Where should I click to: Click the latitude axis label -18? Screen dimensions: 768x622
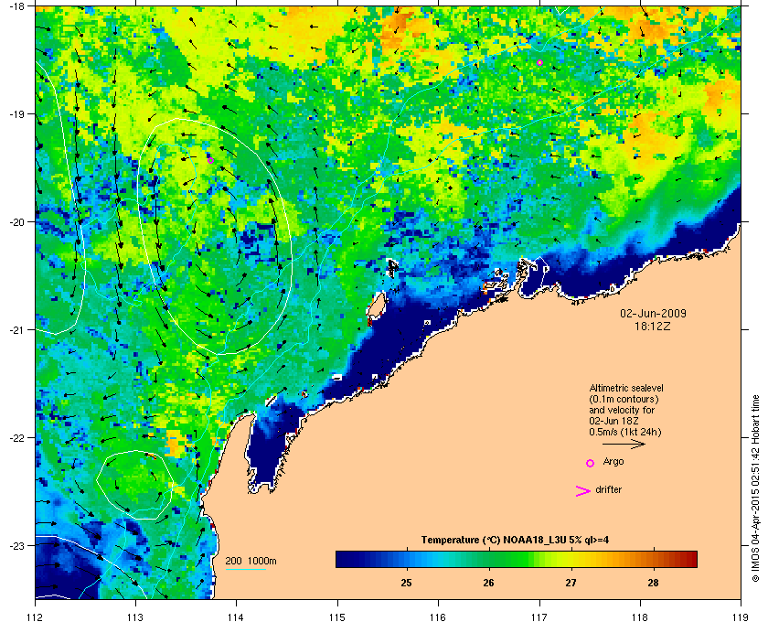click(16, 6)
